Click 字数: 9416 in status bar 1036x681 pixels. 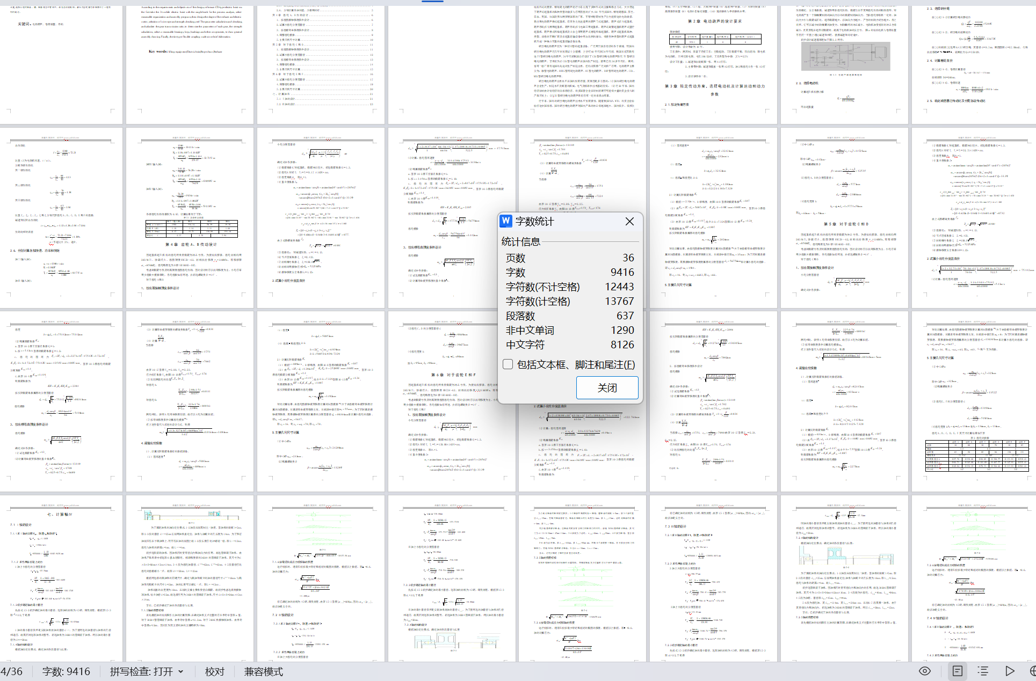point(66,671)
